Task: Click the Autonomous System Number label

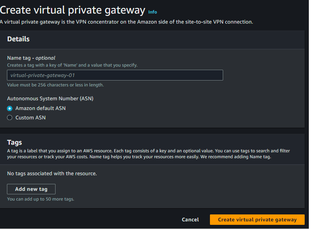Action: click(x=50, y=98)
